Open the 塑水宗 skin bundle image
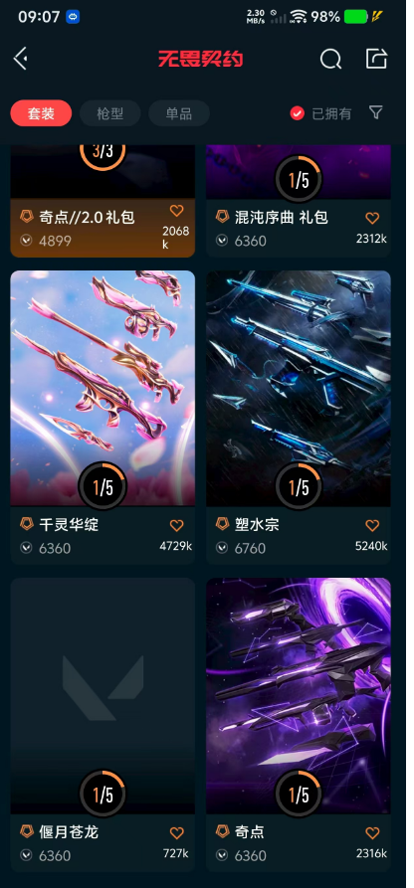Screen dimensions: 414x888 pos(299,388)
